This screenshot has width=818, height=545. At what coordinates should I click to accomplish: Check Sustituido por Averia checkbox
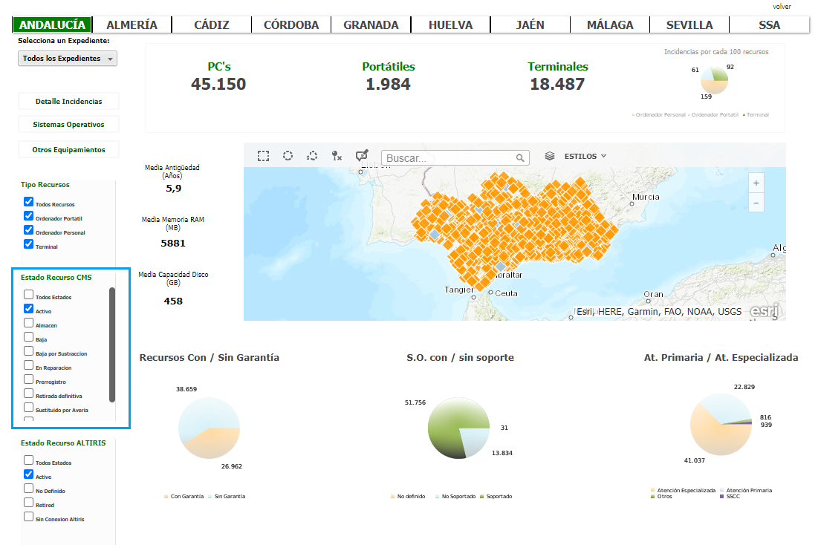coord(29,408)
